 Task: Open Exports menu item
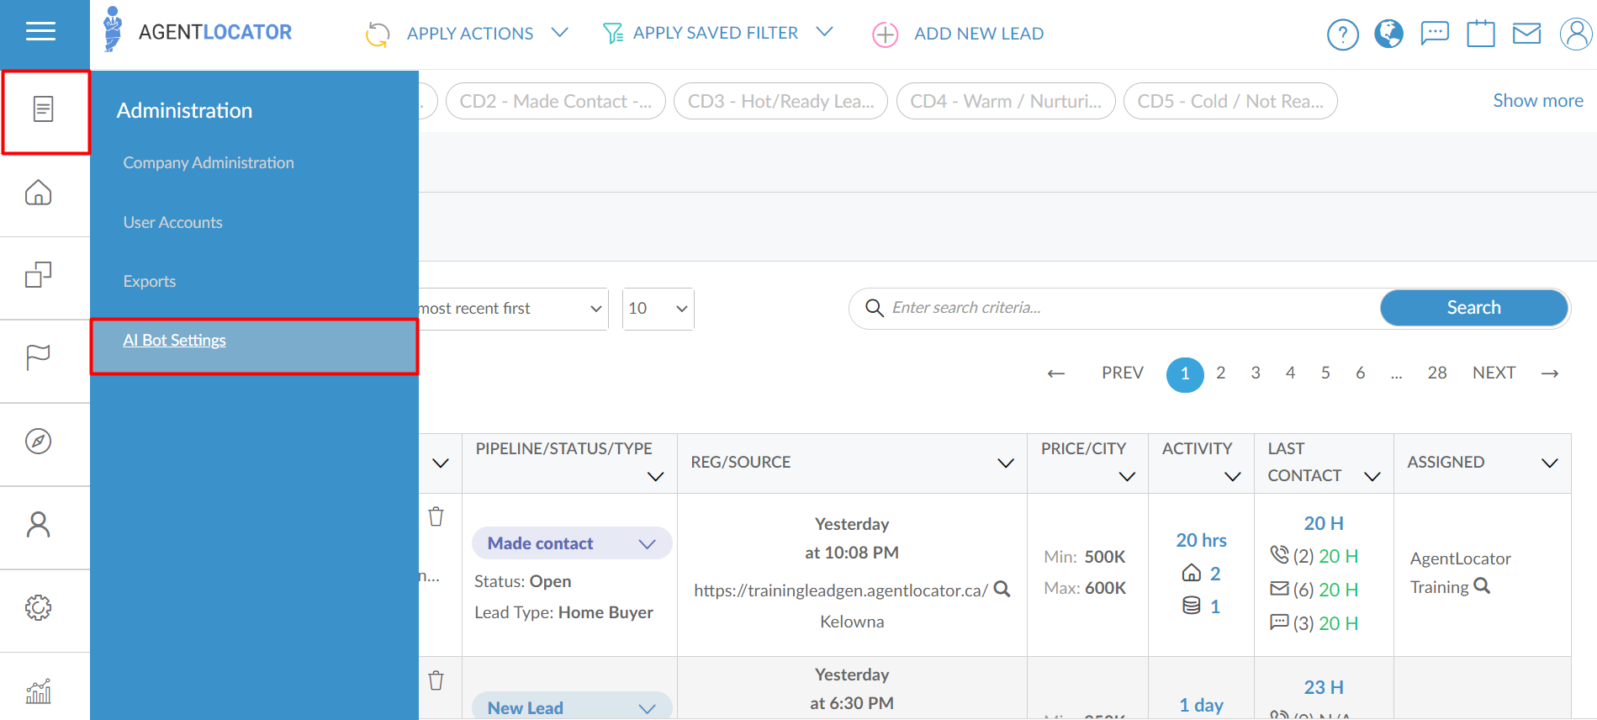click(x=150, y=282)
